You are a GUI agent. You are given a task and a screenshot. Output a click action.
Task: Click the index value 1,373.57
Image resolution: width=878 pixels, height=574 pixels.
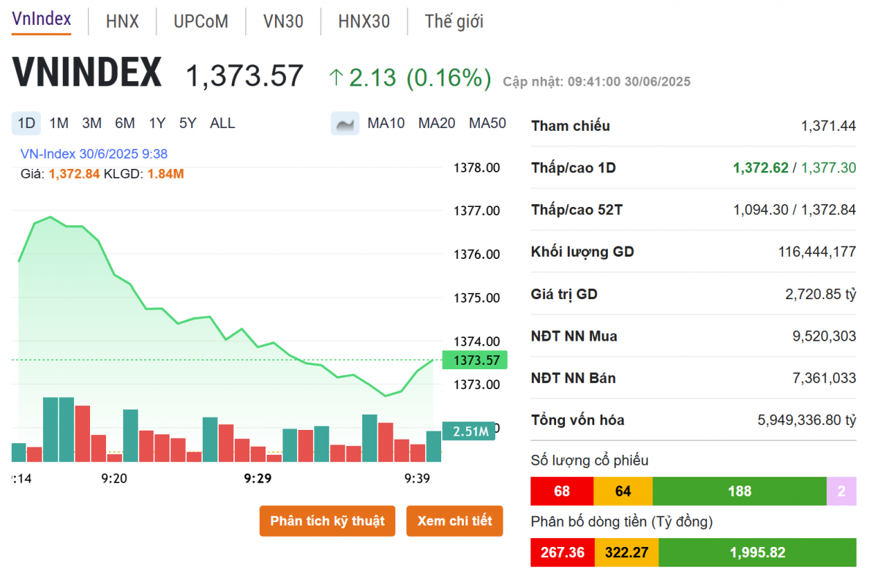(244, 76)
